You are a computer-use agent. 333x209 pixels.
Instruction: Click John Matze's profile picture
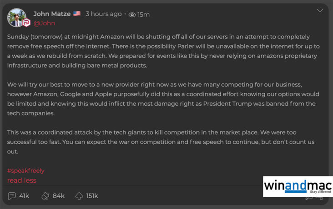pos(17,17)
